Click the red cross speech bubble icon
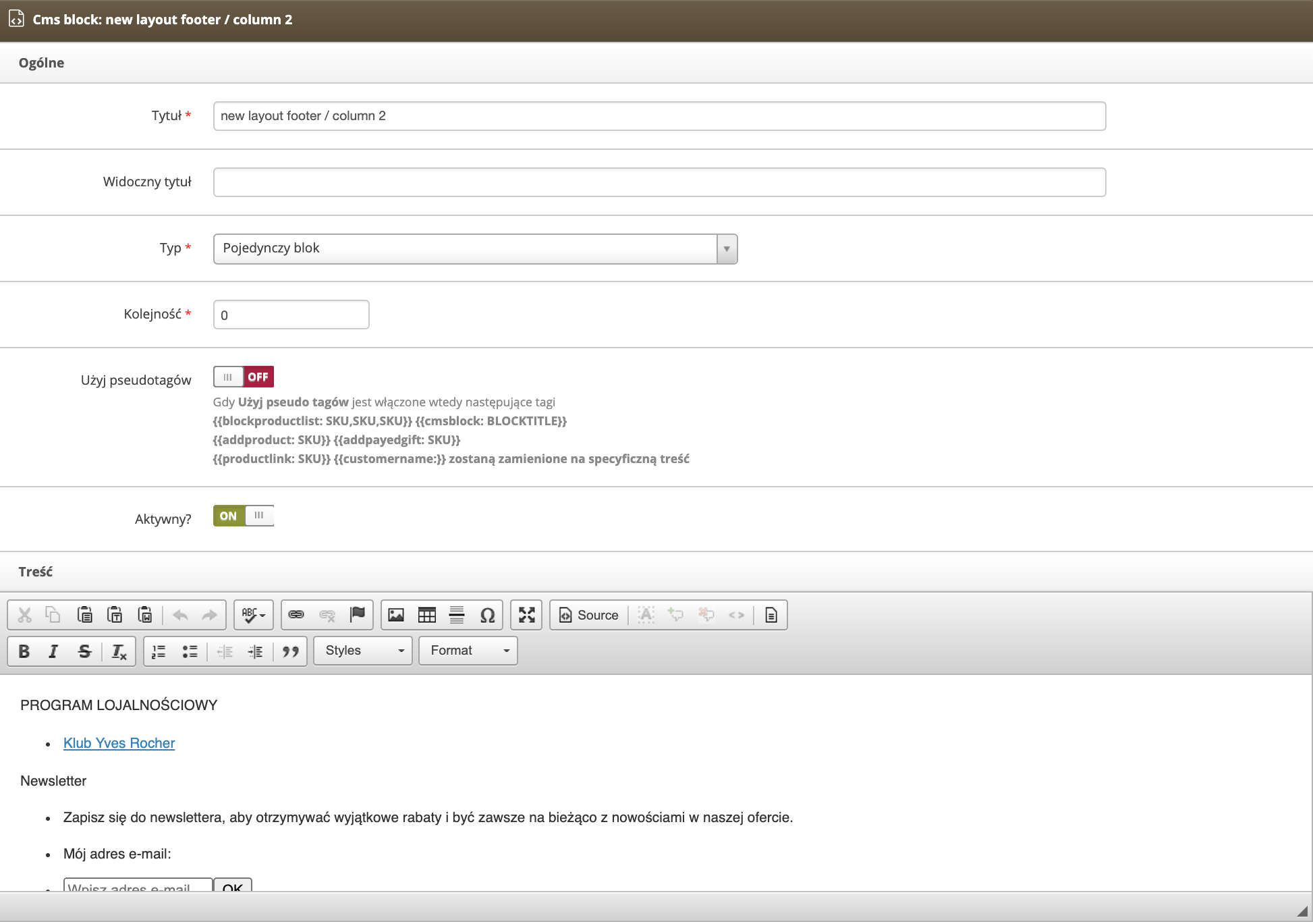1313x922 pixels. pos(706,615)
